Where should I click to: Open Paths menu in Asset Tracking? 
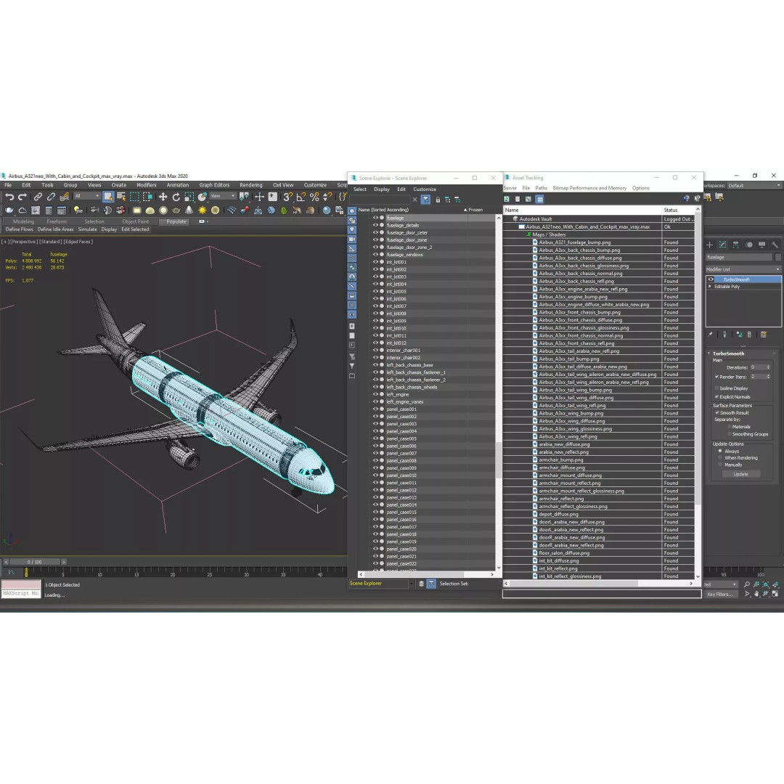tap(541, 188)
